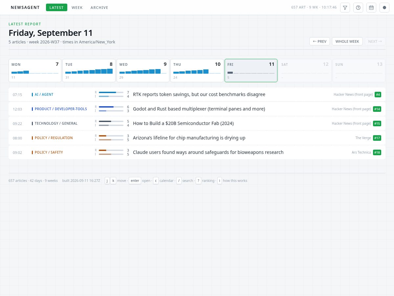This screenshot has width=394, height=296.
Task: Click the POLICY / SAFETY category label
Action: (49, 152)
